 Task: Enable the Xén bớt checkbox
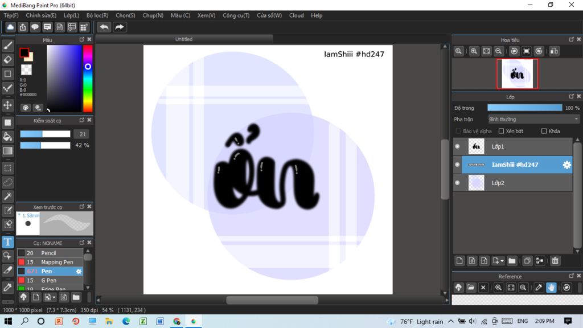[501, 131]
